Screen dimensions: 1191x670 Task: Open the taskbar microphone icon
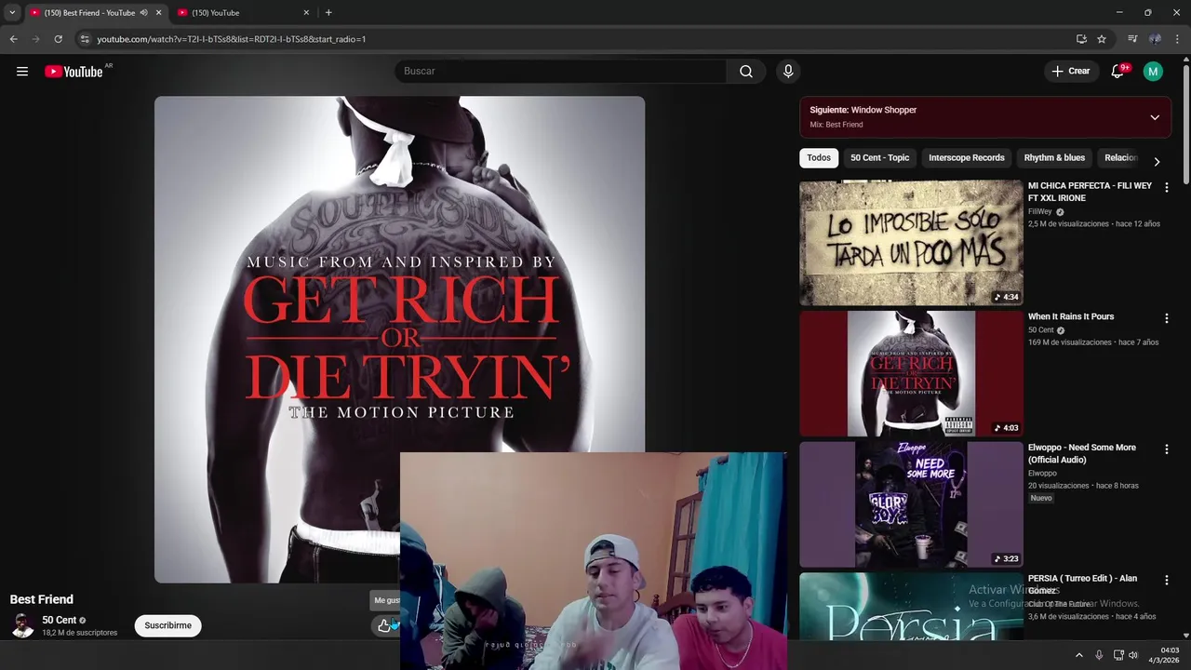point(1099,655)
